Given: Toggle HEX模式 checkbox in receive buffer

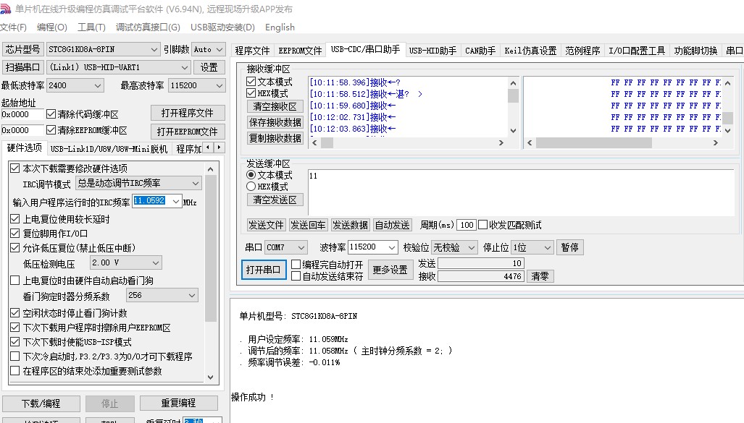Looking at the screenshot, I should point(251,93).
